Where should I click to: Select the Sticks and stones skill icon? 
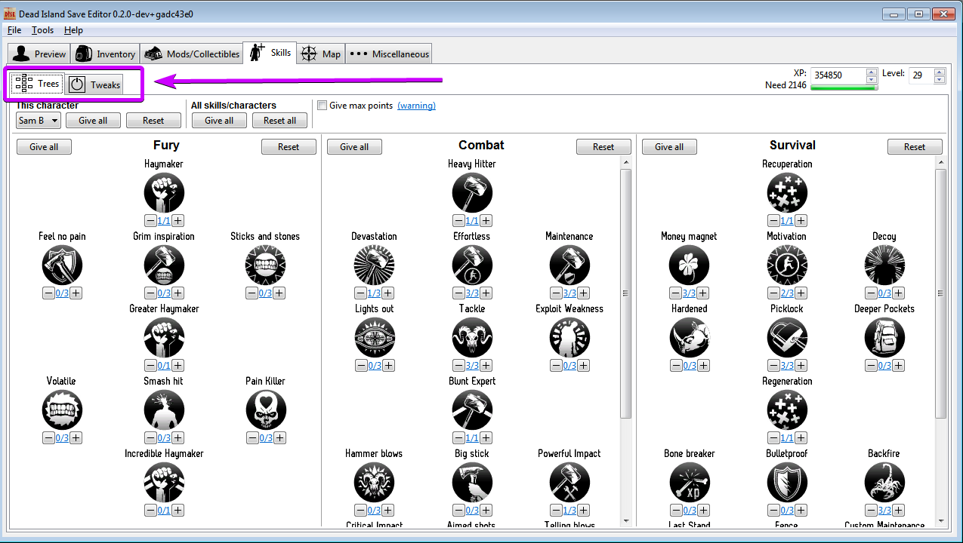[265, 265]
